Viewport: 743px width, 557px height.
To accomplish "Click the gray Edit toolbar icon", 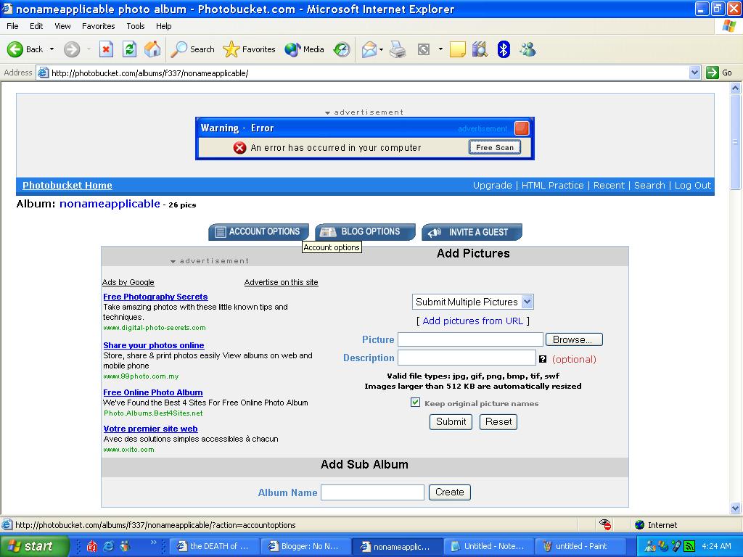I will click(424, 49).
